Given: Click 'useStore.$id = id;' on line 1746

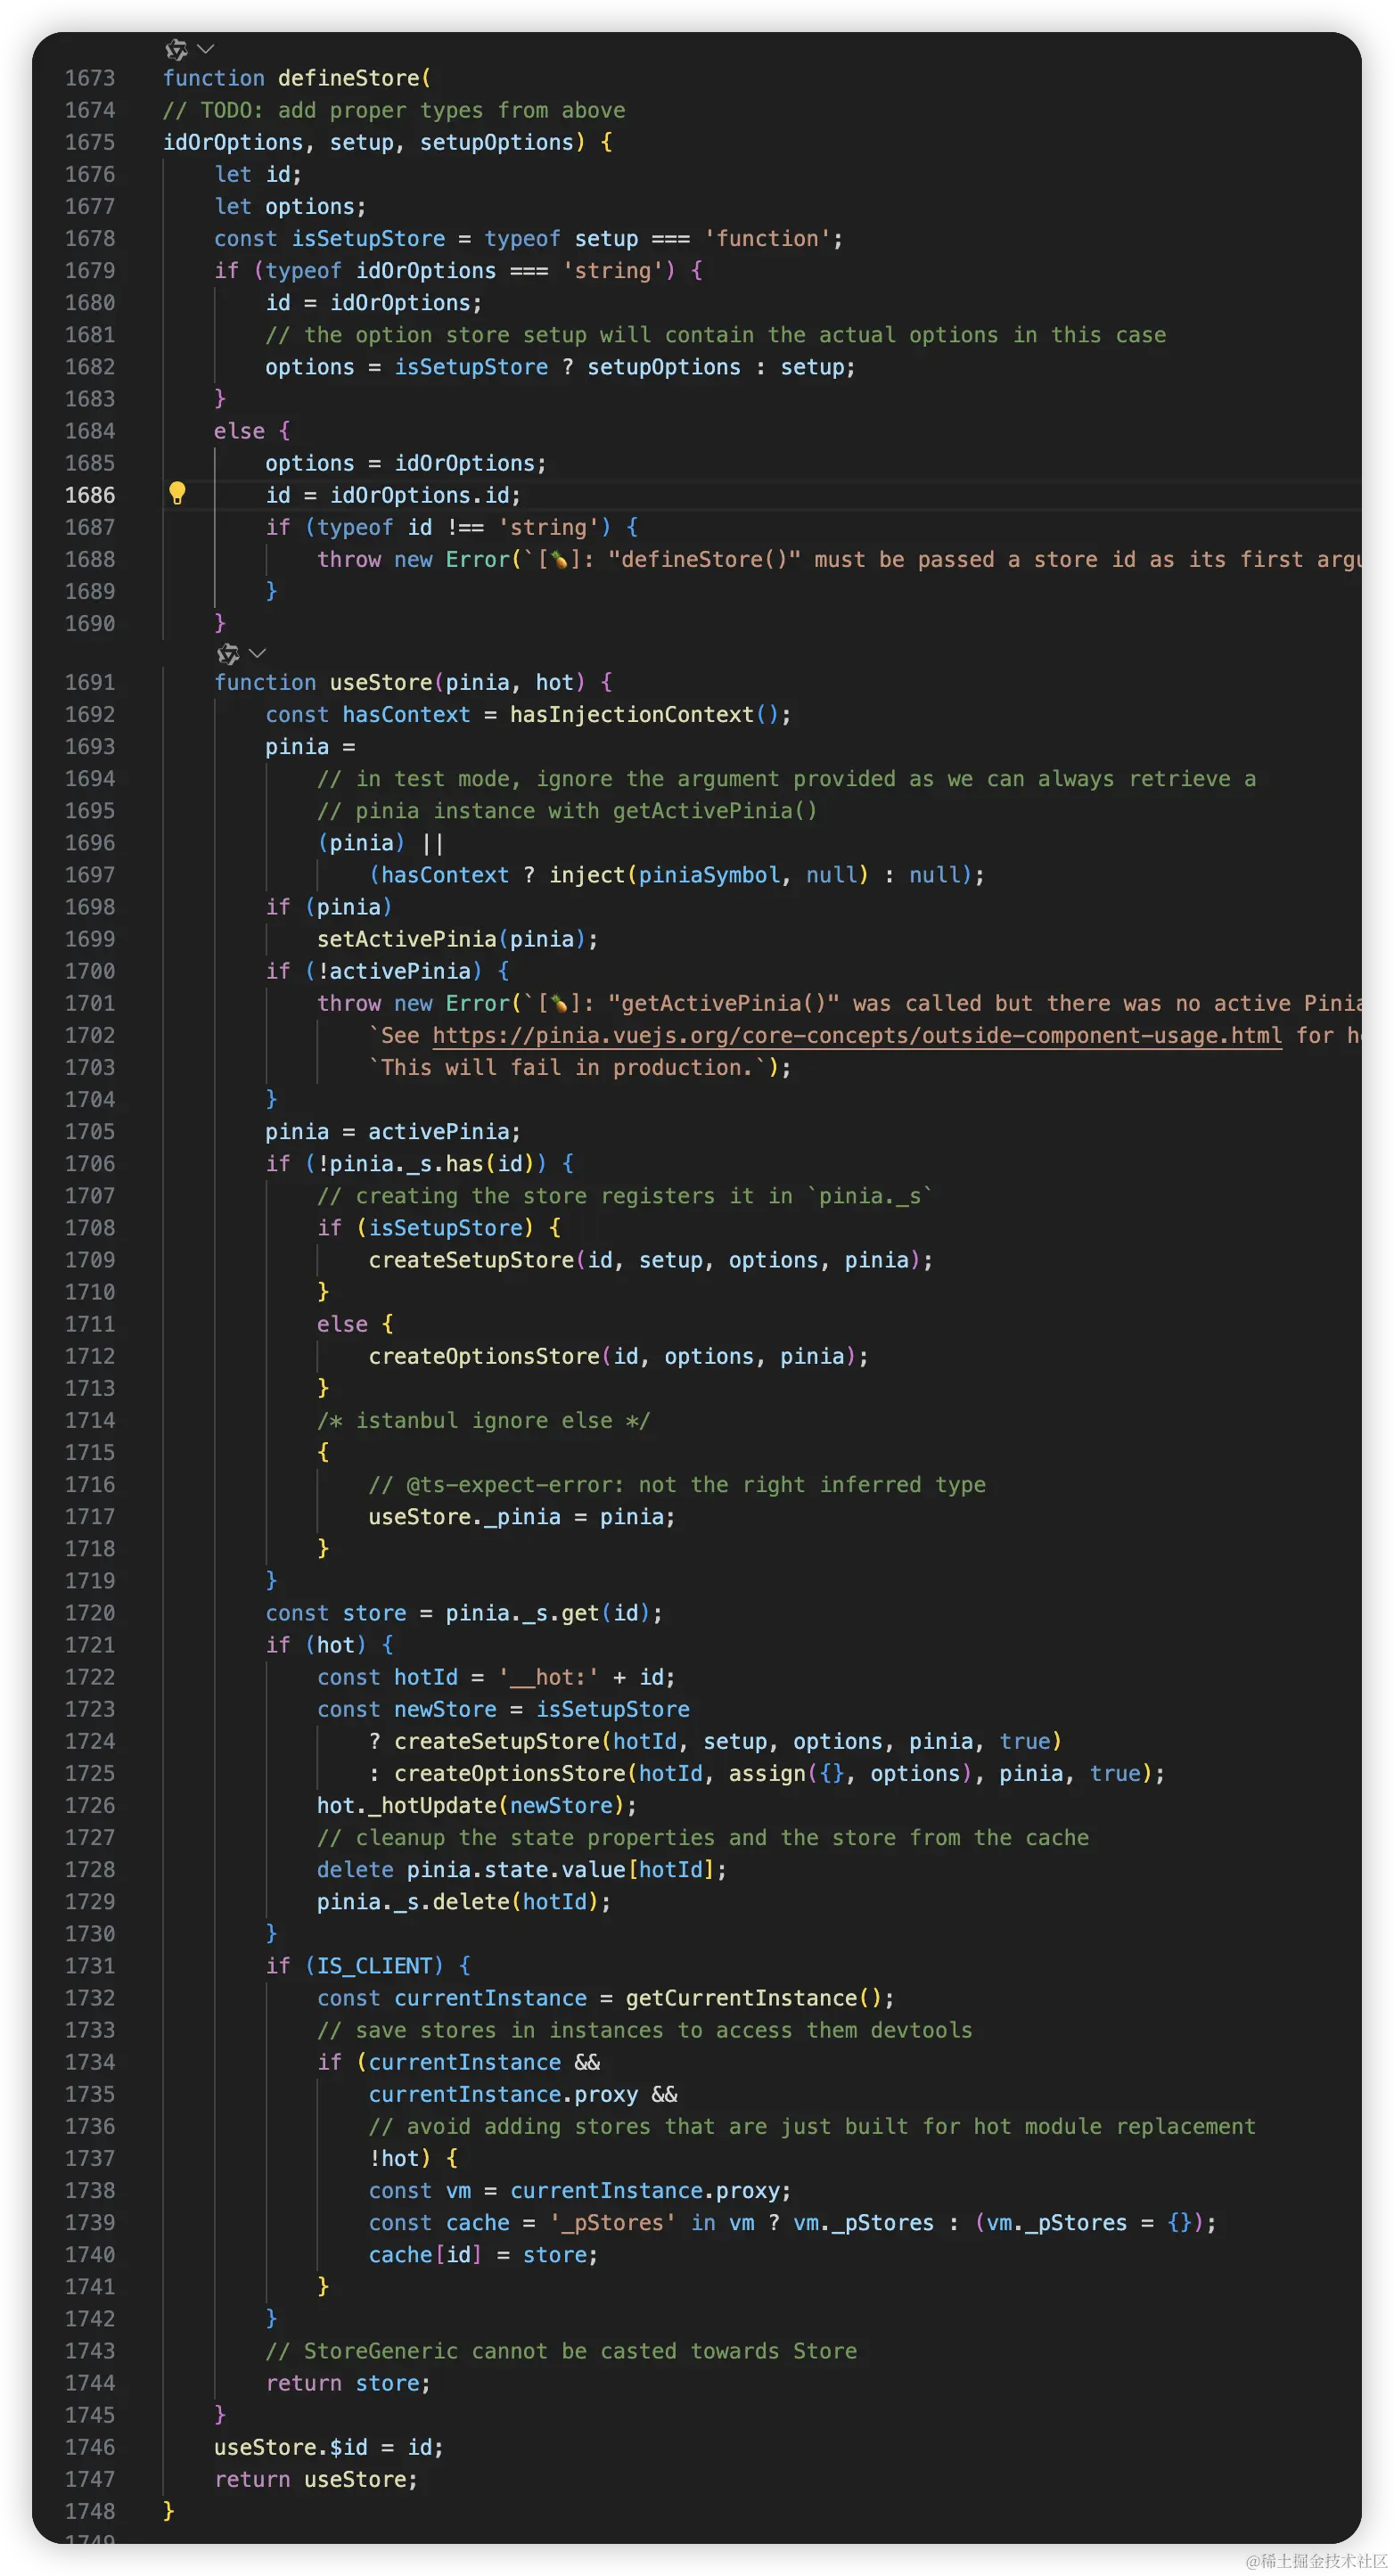Looking at the screenshot, I should point(329,2447).
